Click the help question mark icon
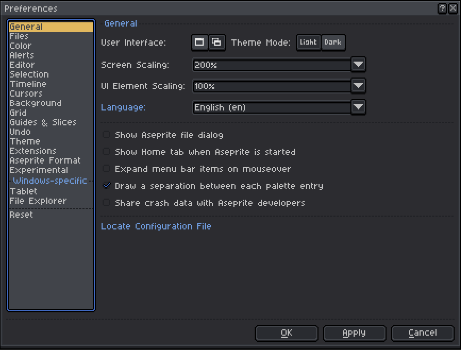461x350 pixels. pos(442,8)
